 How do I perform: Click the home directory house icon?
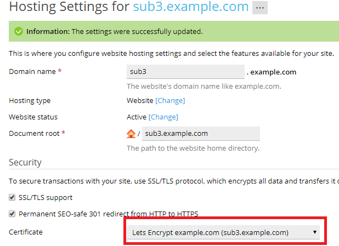pos(131,134)
